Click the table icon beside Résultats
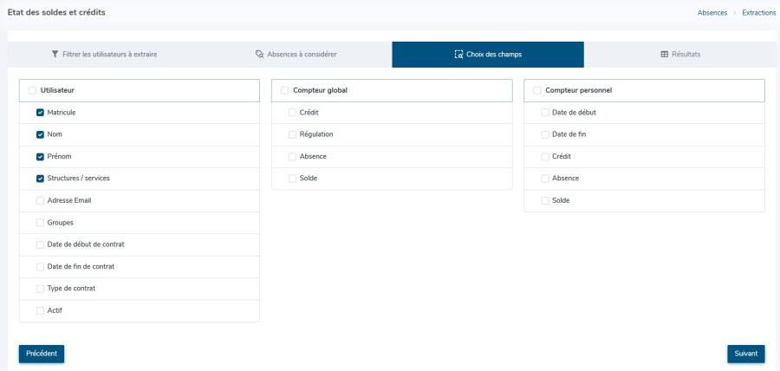The width and height of the screenshot is (780, 371). click(x=665, y=55)
